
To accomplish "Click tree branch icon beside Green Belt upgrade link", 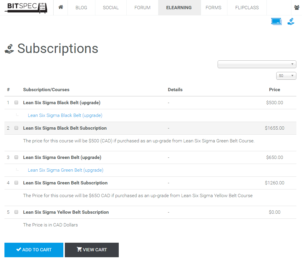I will 17,170.
